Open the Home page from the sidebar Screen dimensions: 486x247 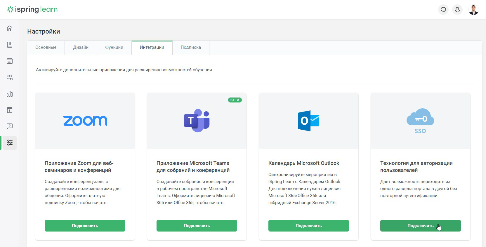point(10,28)
